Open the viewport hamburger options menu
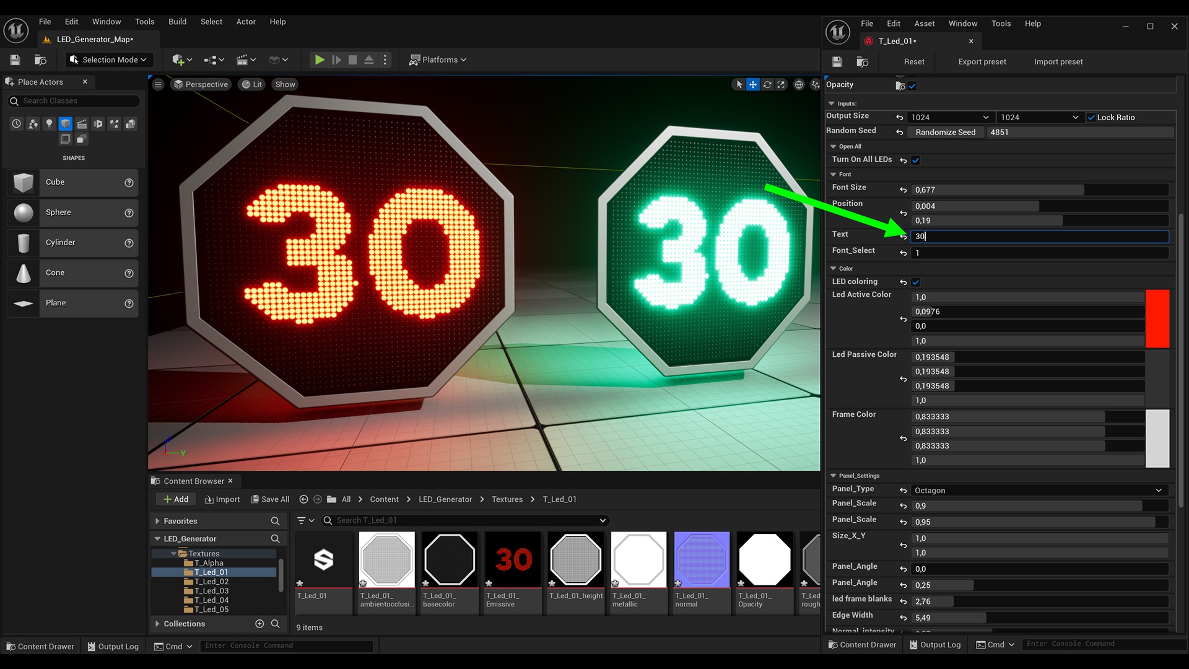 pyautogui.click(x=158, y=84)
